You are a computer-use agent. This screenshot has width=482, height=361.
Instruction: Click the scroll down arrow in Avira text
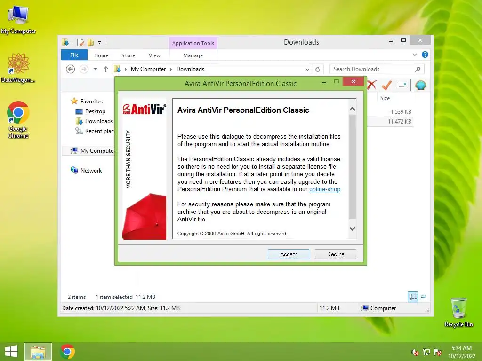[x=352, y=229]
